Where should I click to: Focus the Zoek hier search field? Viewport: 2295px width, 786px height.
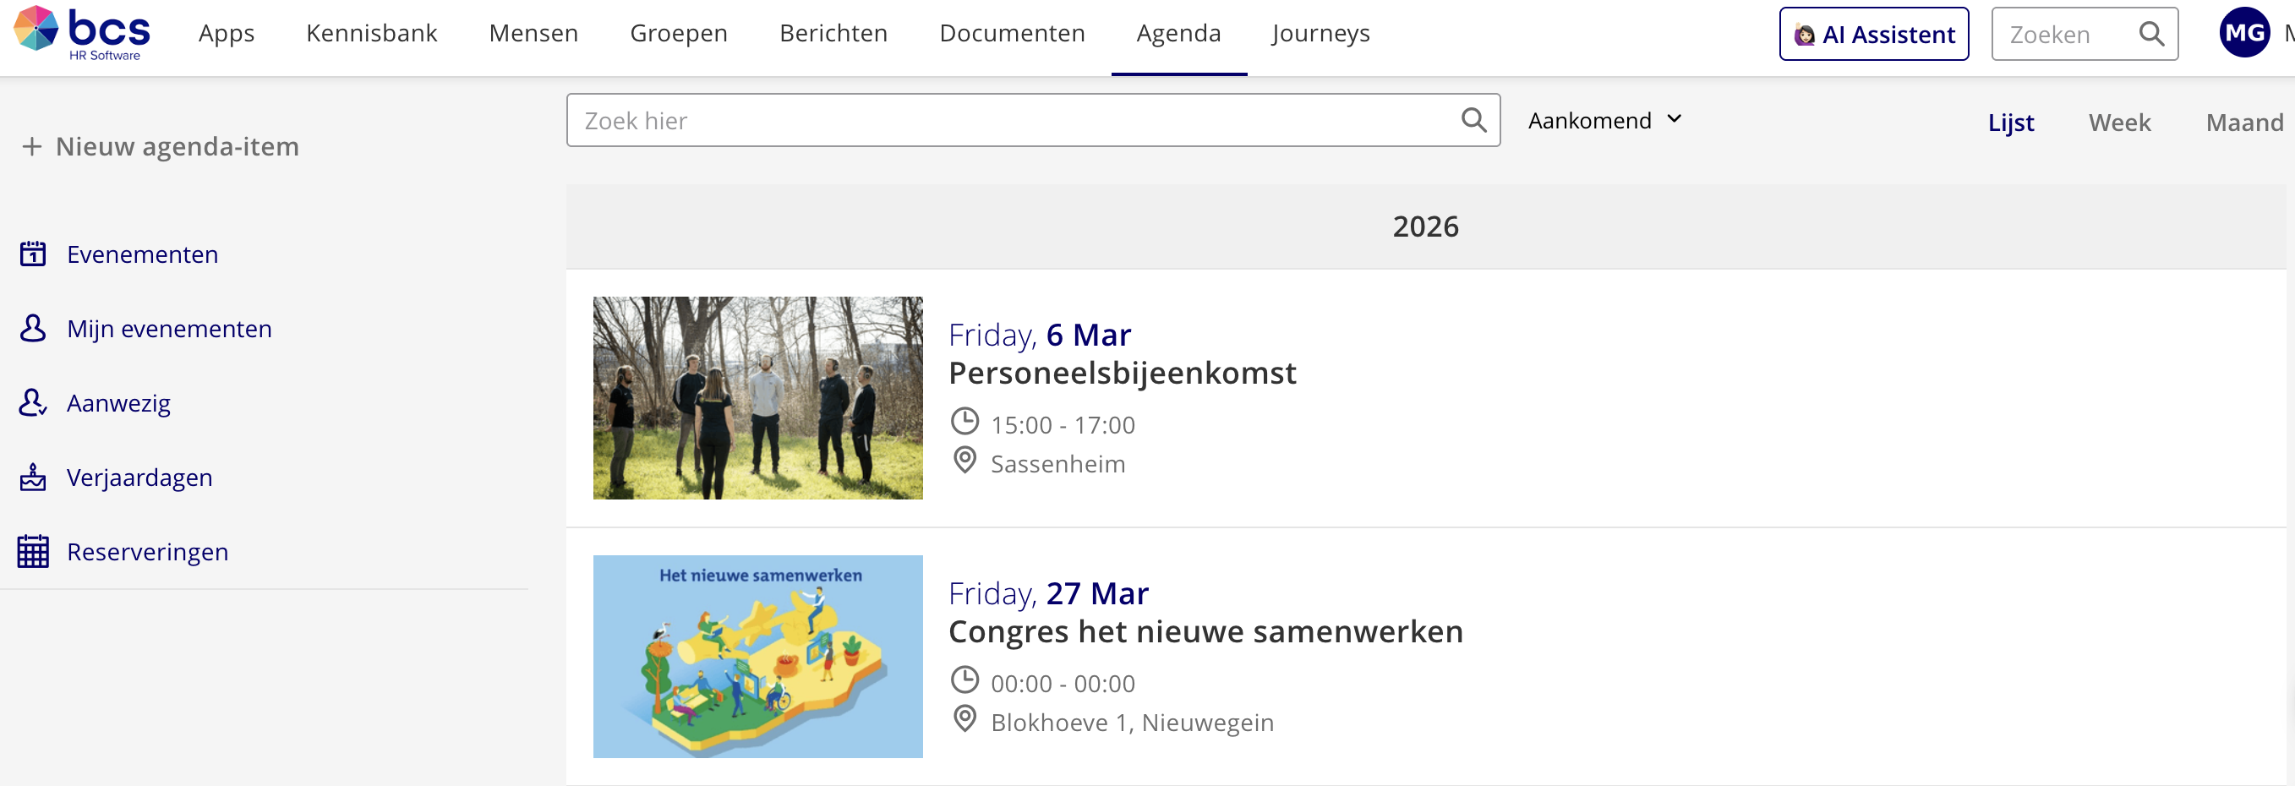[x=1033, y=119]
